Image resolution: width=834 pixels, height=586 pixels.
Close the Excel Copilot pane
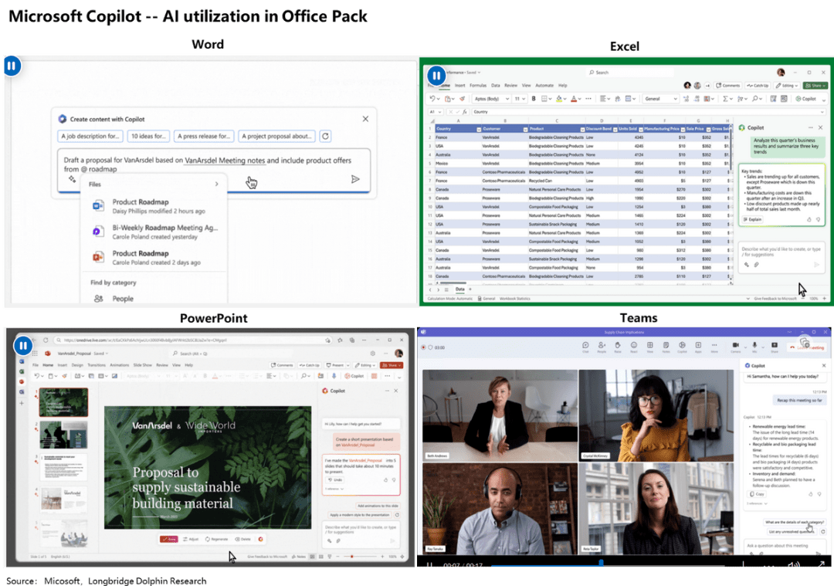[821, 127]
